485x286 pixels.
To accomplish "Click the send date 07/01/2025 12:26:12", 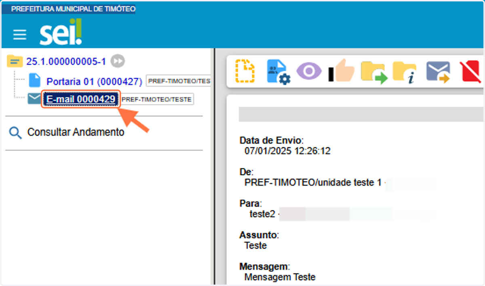I will tap(287, 151).
